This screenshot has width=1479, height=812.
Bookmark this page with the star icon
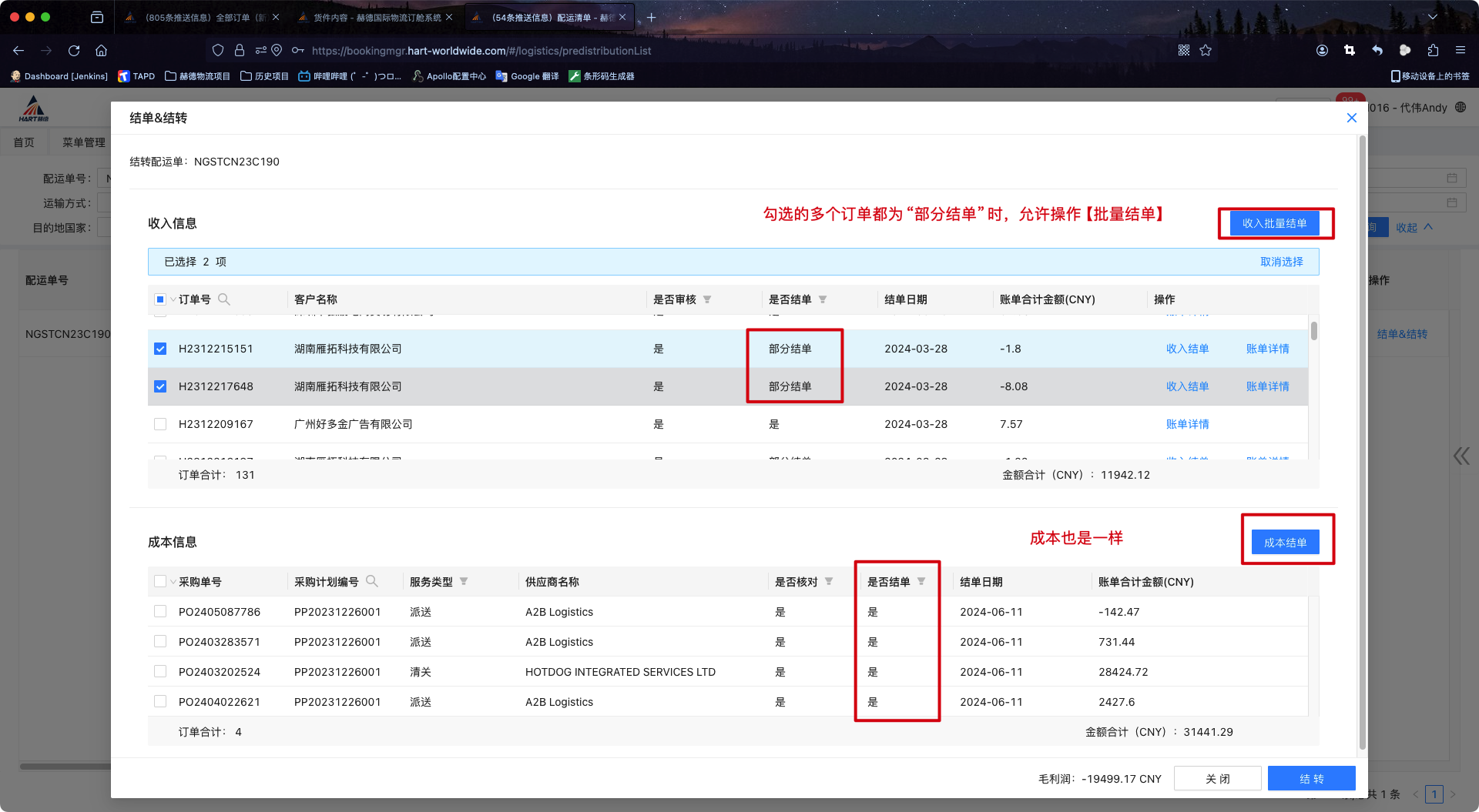point(1206,51)
